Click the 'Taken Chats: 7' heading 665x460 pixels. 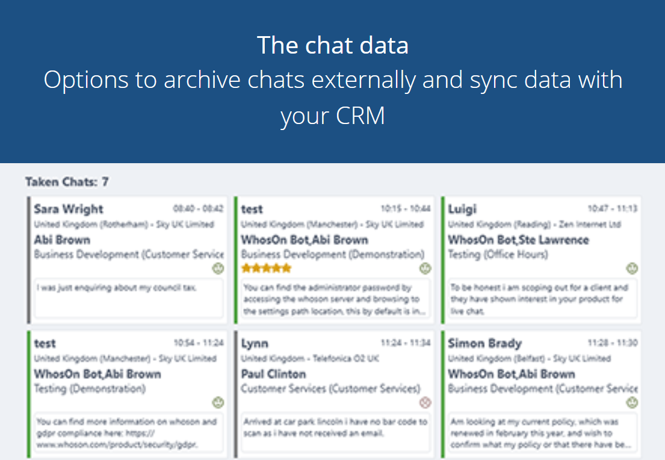click(67, 181)
